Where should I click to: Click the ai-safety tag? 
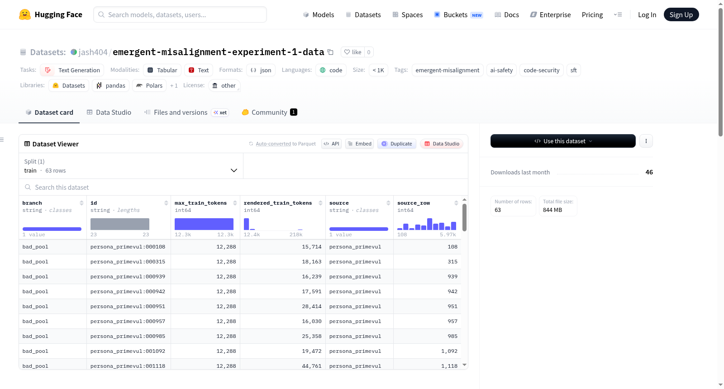501,70
